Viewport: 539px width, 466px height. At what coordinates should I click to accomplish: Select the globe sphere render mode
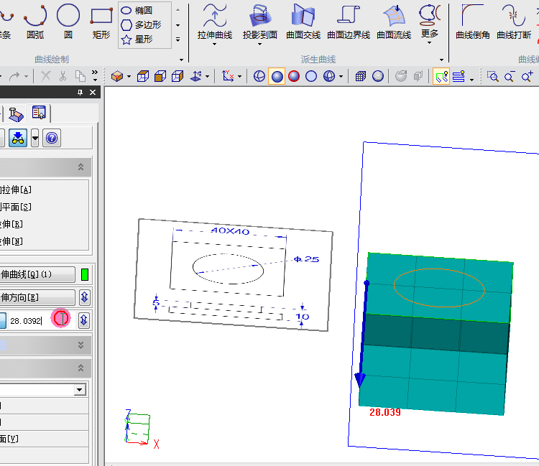(x=329, y=76)
